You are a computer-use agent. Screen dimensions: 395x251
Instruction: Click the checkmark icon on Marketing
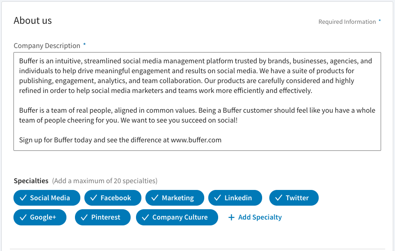[155, 198]
